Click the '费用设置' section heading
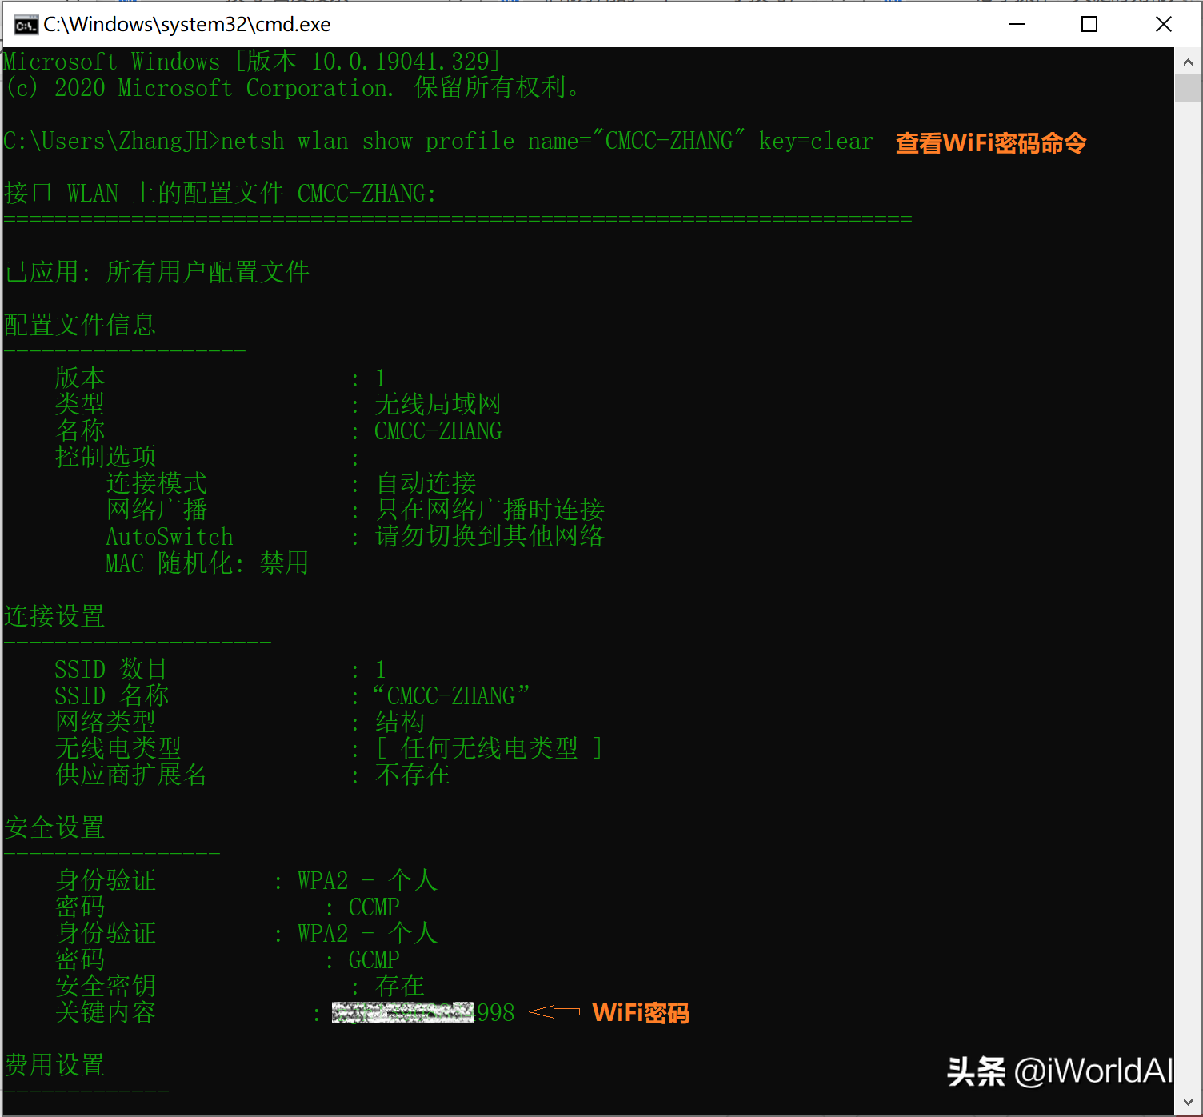 pyautogui.click(x=54, y=1066)
